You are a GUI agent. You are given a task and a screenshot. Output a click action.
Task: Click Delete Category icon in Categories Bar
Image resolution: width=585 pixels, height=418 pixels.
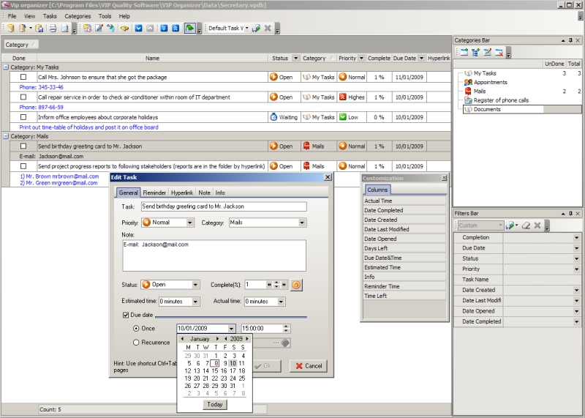point(499,52)
